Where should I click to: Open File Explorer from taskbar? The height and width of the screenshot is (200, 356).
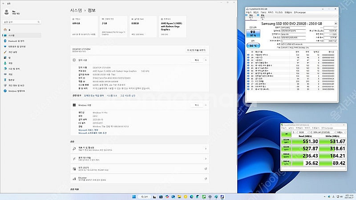pos(179,196)
